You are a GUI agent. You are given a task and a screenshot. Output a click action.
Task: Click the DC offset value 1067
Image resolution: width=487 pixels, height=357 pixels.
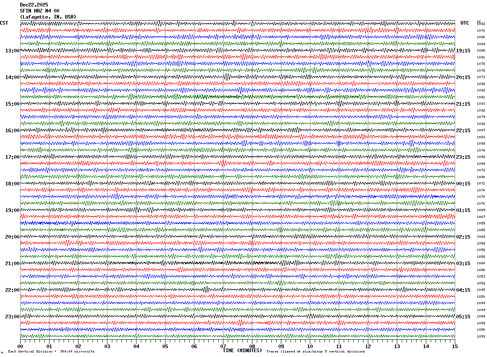pos(481,217)
